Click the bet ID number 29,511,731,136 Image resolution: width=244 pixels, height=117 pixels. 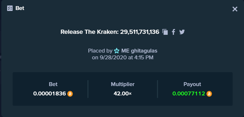point(139,32)
